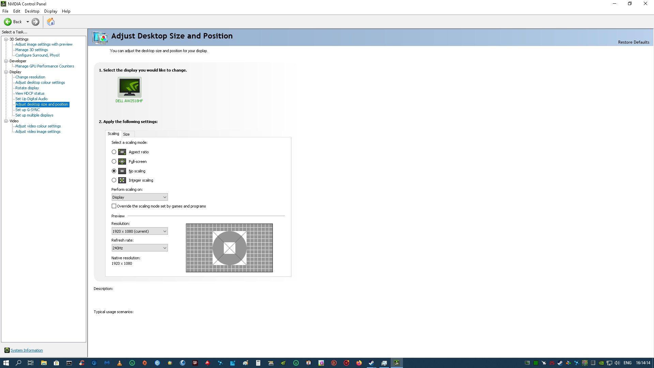Open Firefox from the taskbar
Image resolution: width=654 pixels, height=368 pixels.
click(x=359, y=363)
